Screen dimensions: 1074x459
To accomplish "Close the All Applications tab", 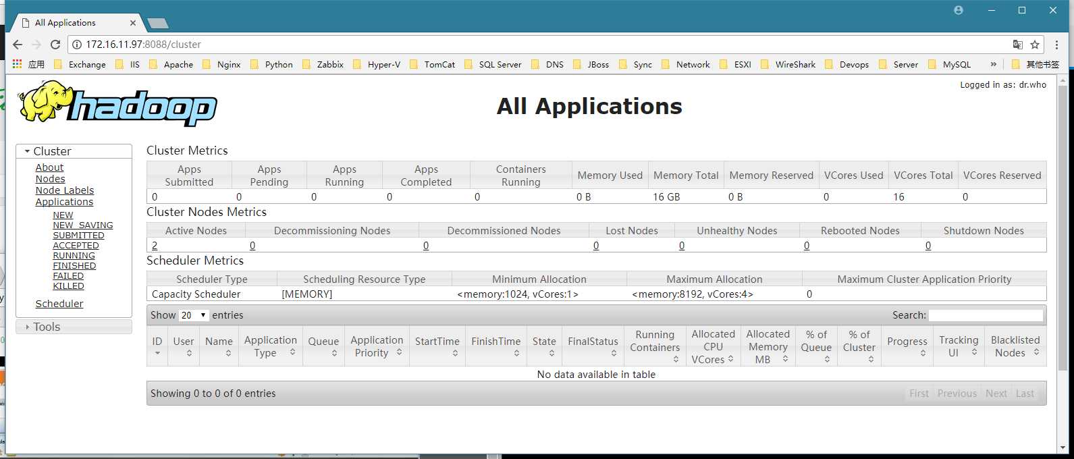I will 133,23.
